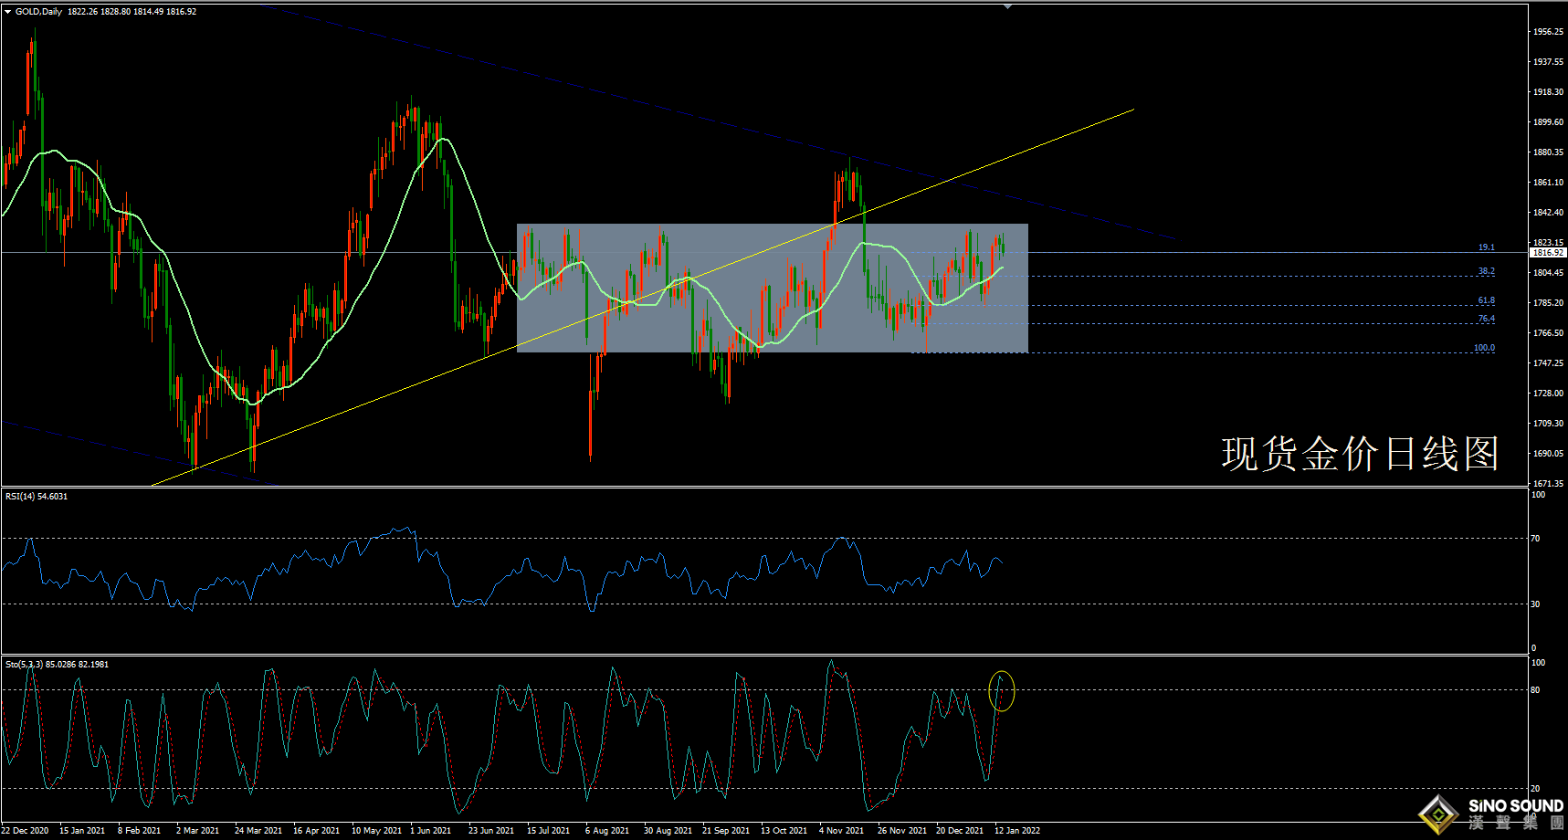Click price axis value 1804.45

[1548, 273]
